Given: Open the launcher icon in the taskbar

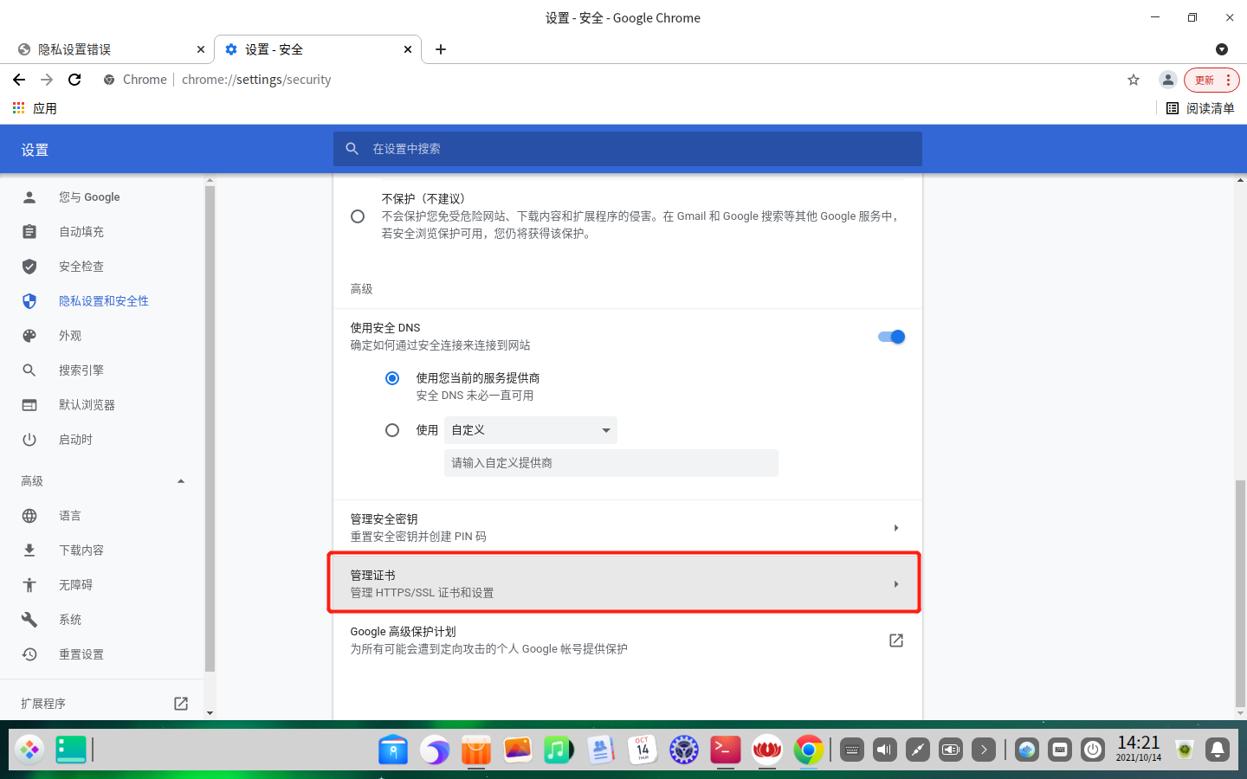Looking at the screenshot, I should (x=29, y=750).
